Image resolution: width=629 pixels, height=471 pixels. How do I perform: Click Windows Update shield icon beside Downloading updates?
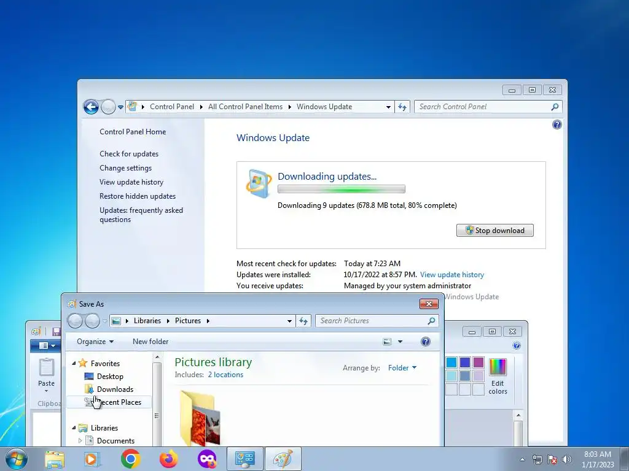point(258,184)
